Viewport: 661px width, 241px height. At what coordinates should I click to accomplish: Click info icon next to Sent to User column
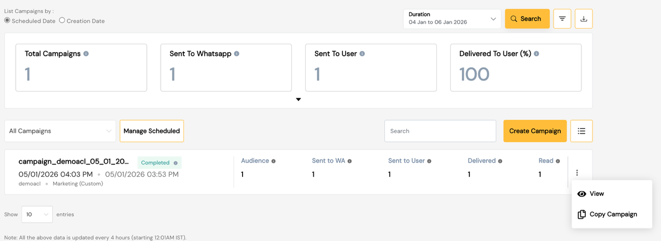pyautogui.click(x=429, y=161)
